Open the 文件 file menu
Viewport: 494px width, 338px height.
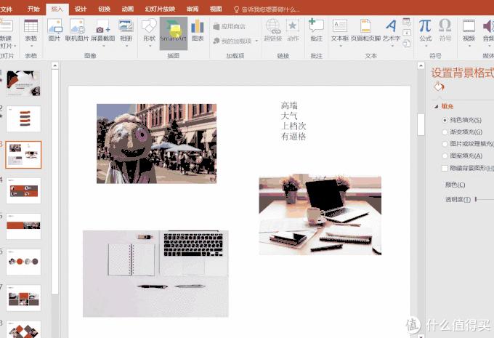[x=6, y=9]
